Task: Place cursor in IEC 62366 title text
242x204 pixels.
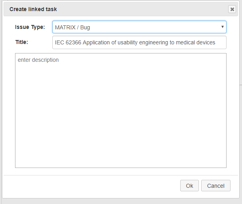Action: [135, 42]
